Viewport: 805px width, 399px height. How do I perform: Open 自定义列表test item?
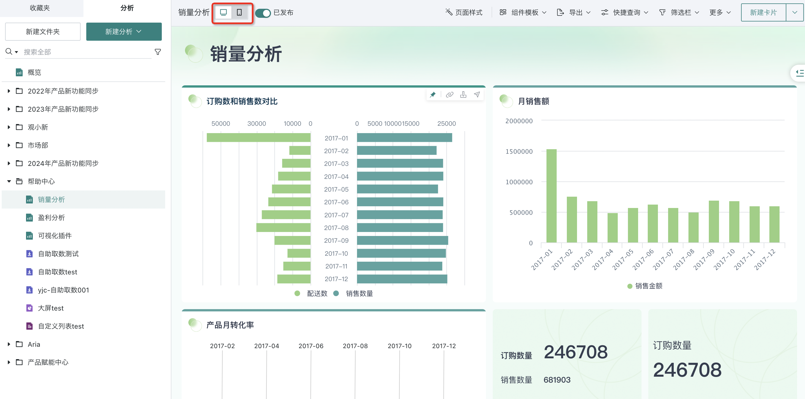click(x=83, y=326)
